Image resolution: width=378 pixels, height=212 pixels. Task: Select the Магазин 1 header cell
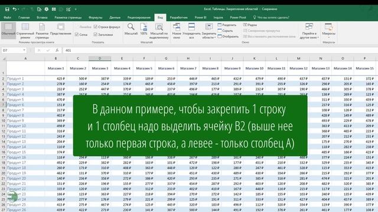(x=56, y=68)
